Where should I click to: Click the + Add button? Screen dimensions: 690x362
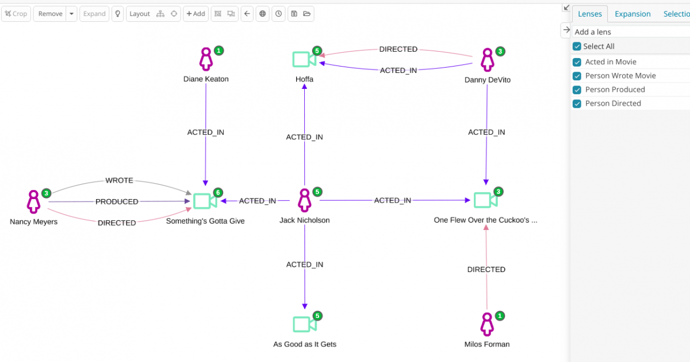(195, 14)
